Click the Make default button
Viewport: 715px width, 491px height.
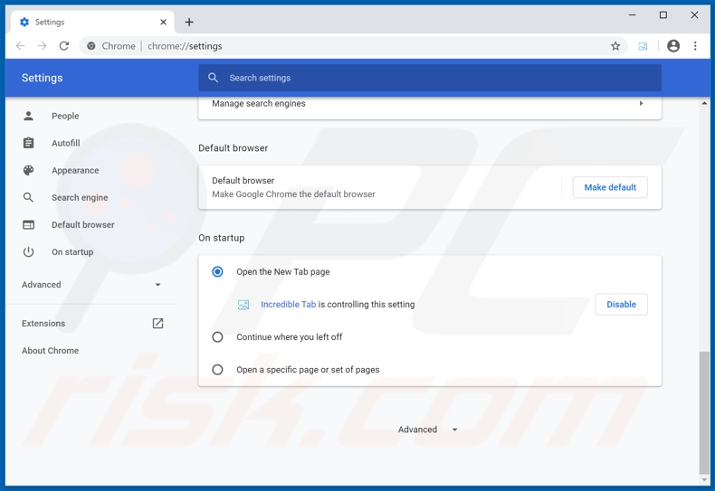(x=610, y=187)
